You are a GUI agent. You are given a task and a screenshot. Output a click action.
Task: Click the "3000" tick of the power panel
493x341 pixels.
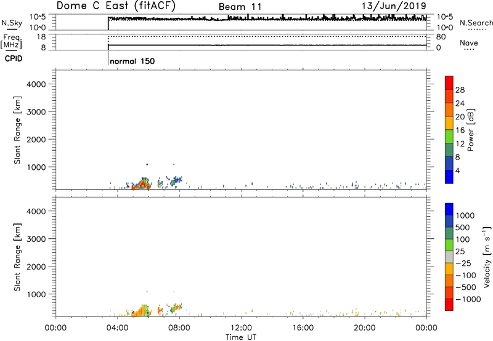[x=36, y=112]
